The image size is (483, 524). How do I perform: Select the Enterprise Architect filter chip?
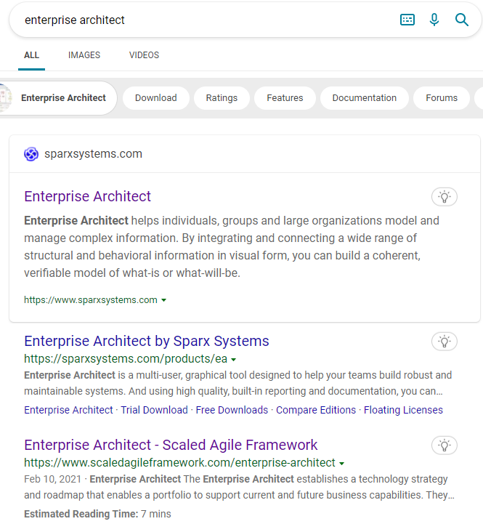pyautogui.click(x=58, y=98)
